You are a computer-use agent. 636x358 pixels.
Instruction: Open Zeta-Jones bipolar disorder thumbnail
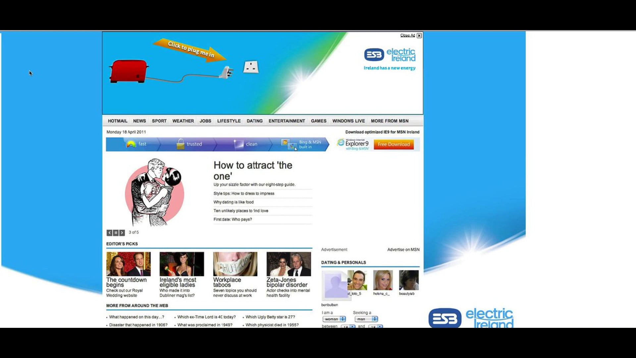[289, 264]
